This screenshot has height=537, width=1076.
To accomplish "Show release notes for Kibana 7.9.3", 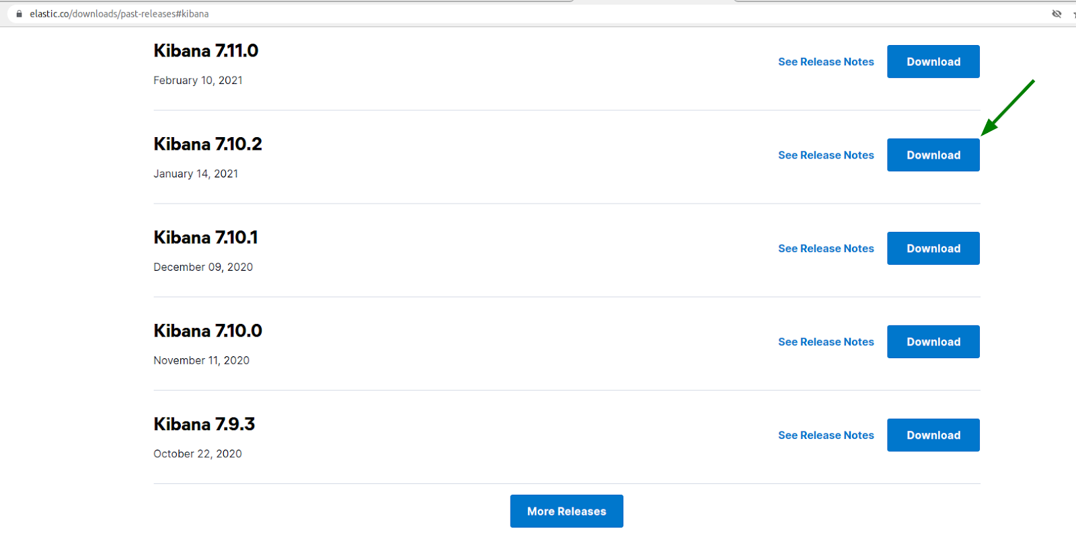I will point(826,436).
